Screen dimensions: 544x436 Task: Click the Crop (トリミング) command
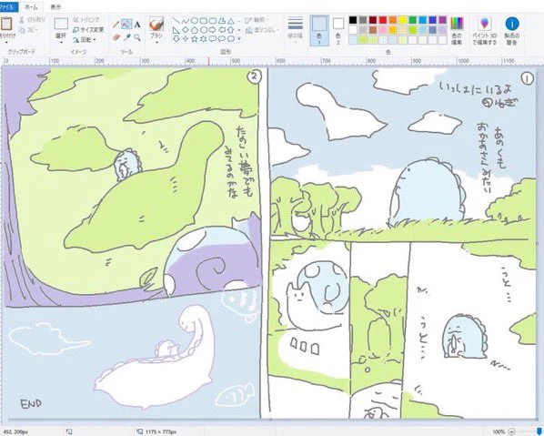86,20
